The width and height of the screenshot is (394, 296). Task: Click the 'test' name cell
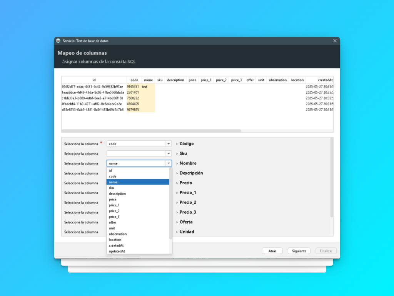[x=148, y=87]
